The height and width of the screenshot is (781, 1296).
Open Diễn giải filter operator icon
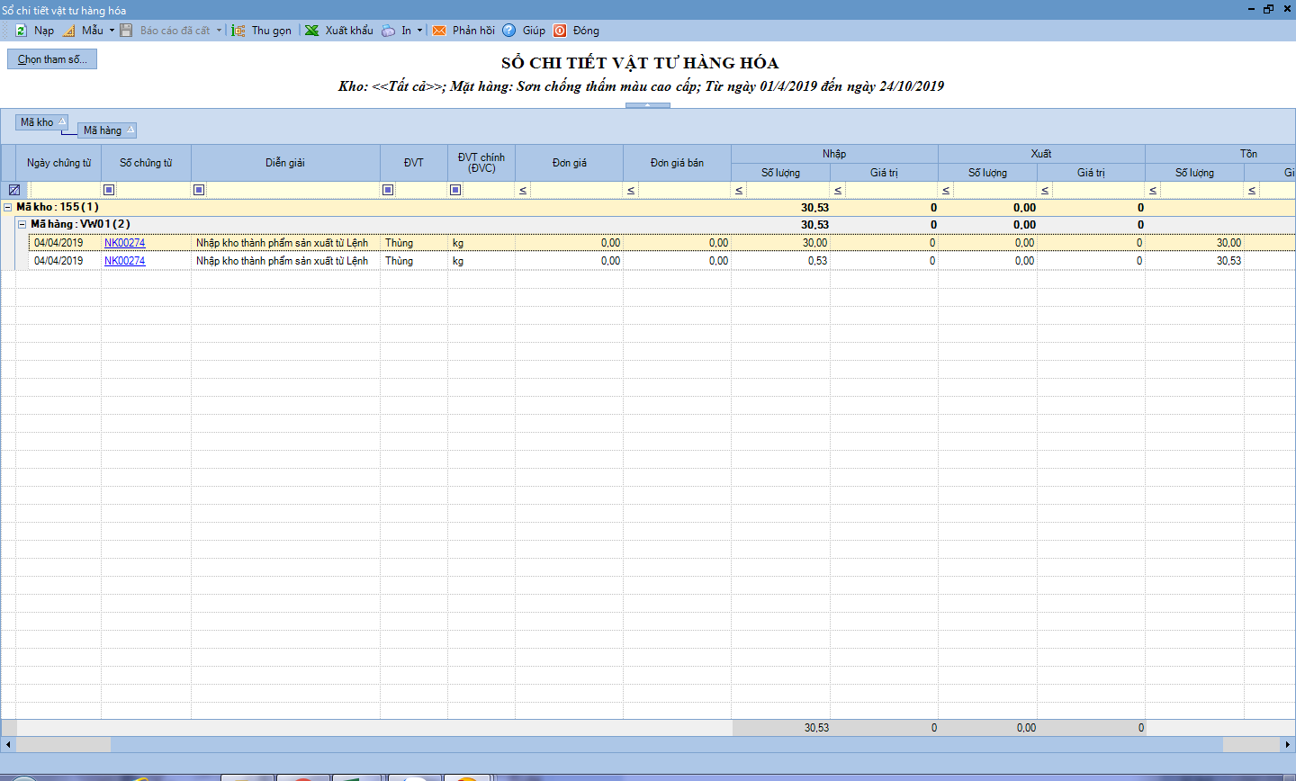pos(199,190)
